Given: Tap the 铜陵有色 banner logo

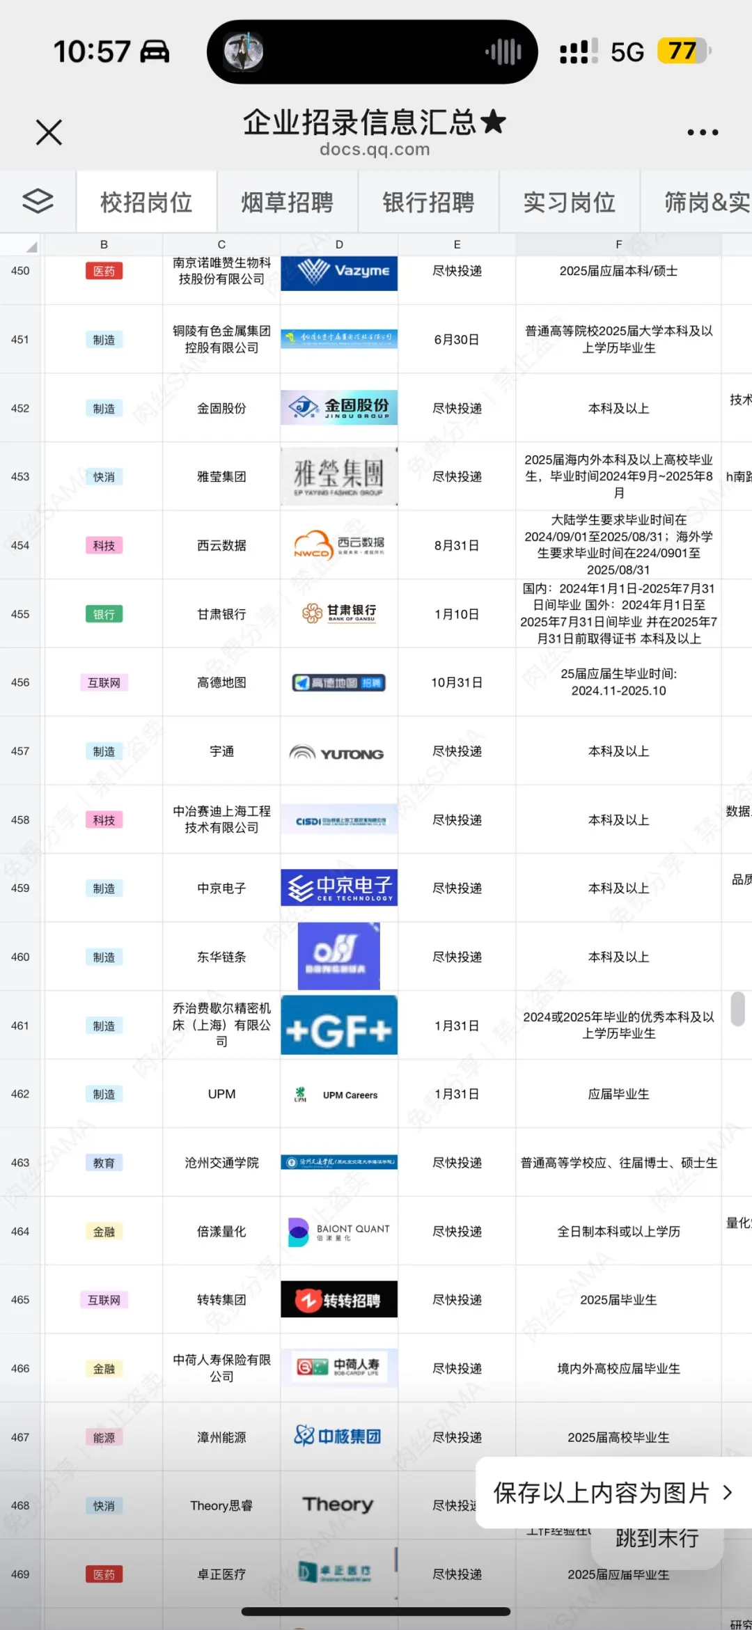Looking at the screenshot, I should [339, 338].
